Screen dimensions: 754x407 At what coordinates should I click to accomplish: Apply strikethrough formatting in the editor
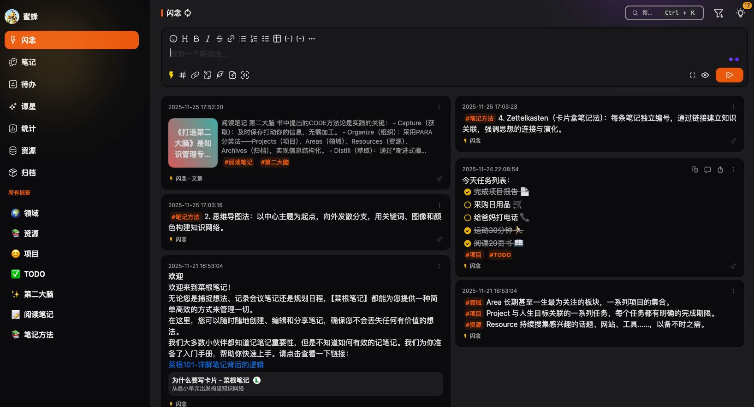pos(220,39)
